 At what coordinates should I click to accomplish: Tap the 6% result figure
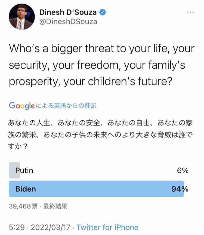tap(183, 170)
